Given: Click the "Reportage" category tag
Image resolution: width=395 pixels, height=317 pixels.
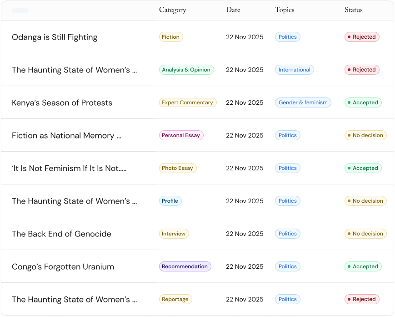Looking at the screenshot, I should coord(175,300).
